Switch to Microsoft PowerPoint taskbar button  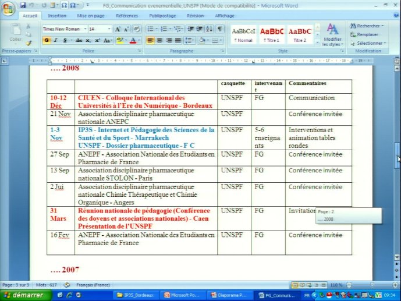[182, 295]
